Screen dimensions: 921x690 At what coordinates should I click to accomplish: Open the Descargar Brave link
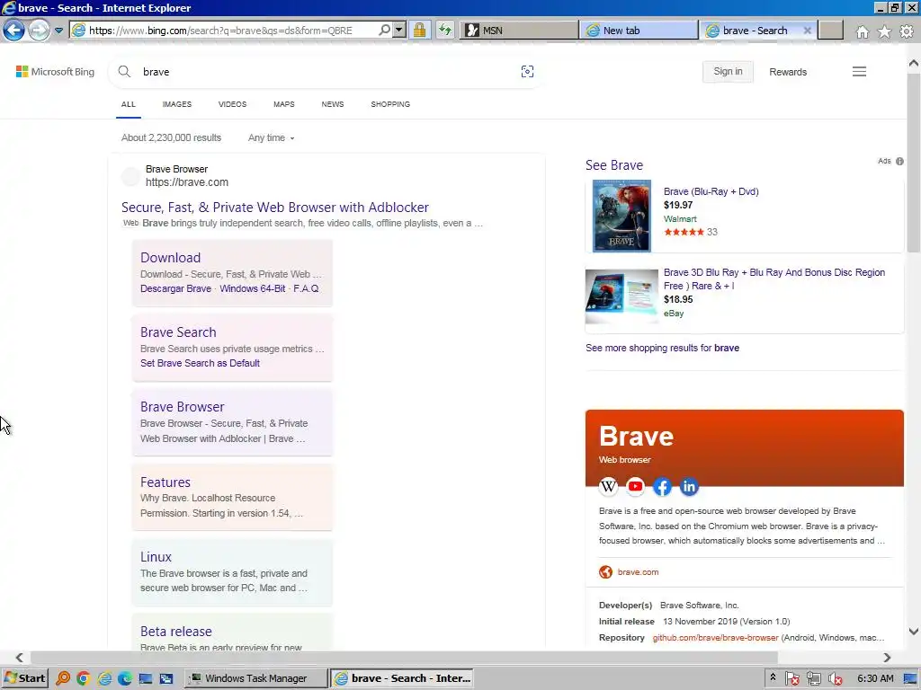click(x=175, y=288)
